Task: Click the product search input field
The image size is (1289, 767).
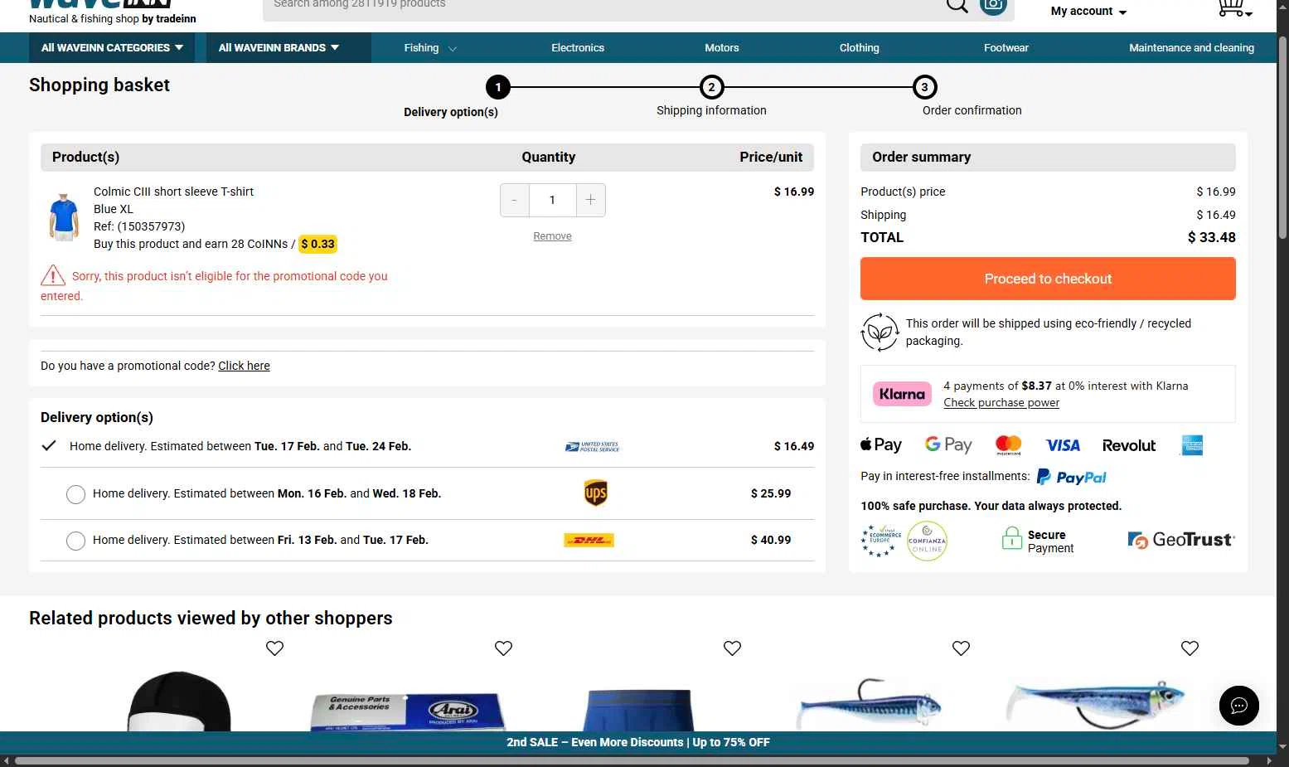Action: pyautogui.click(x=603, y=7)
